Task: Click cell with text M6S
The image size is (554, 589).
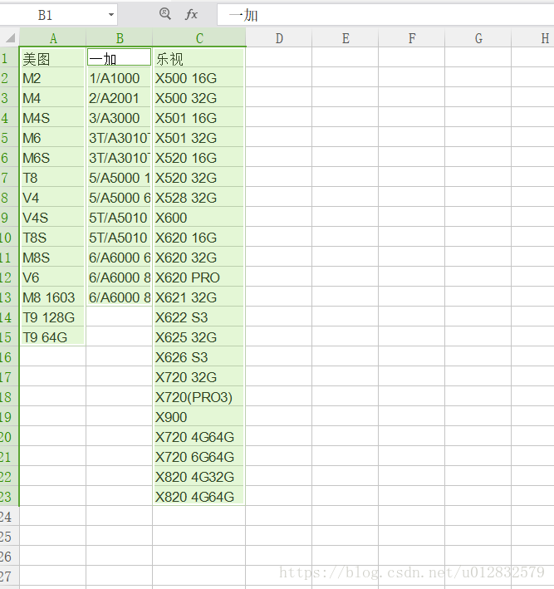Action: click(53, 158)
